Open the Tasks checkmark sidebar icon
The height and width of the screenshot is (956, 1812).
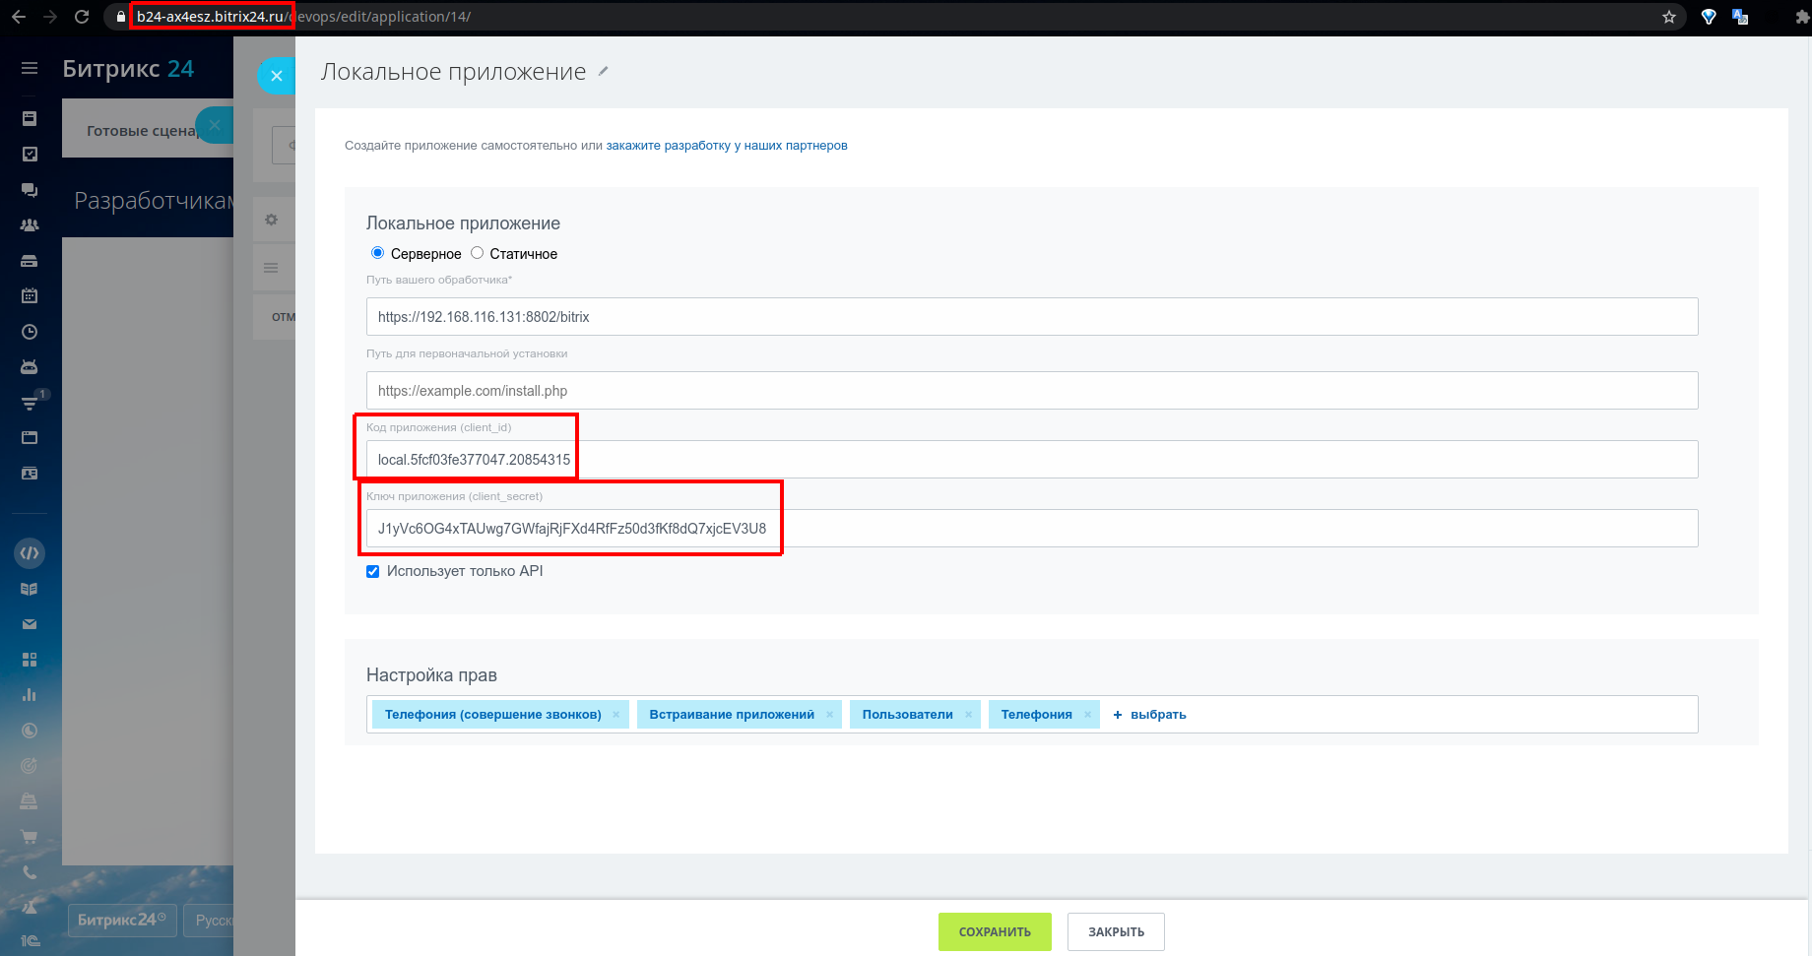pyautogui.click(x=30, y=154)
